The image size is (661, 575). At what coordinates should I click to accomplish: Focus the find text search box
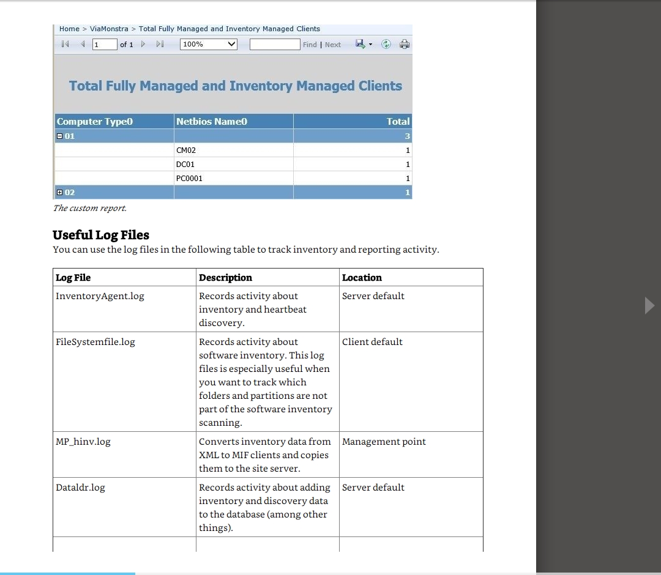pos(275,44)
